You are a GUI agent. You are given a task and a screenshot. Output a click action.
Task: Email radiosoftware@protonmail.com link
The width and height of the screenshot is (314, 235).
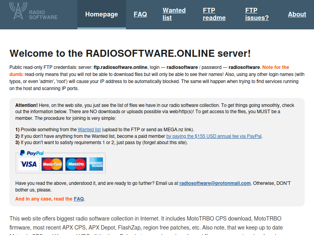215,183
